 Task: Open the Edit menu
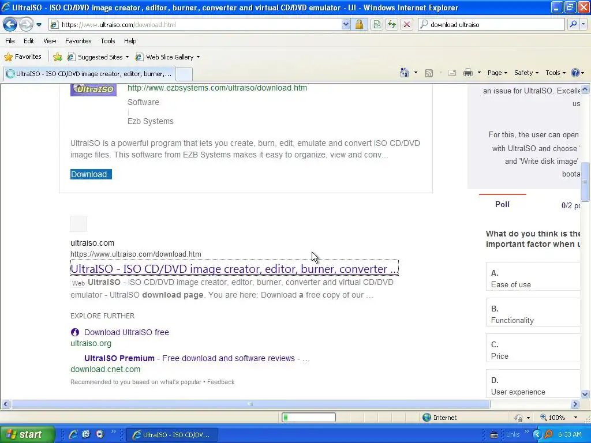pyautogui.click(x=29, y=41)
